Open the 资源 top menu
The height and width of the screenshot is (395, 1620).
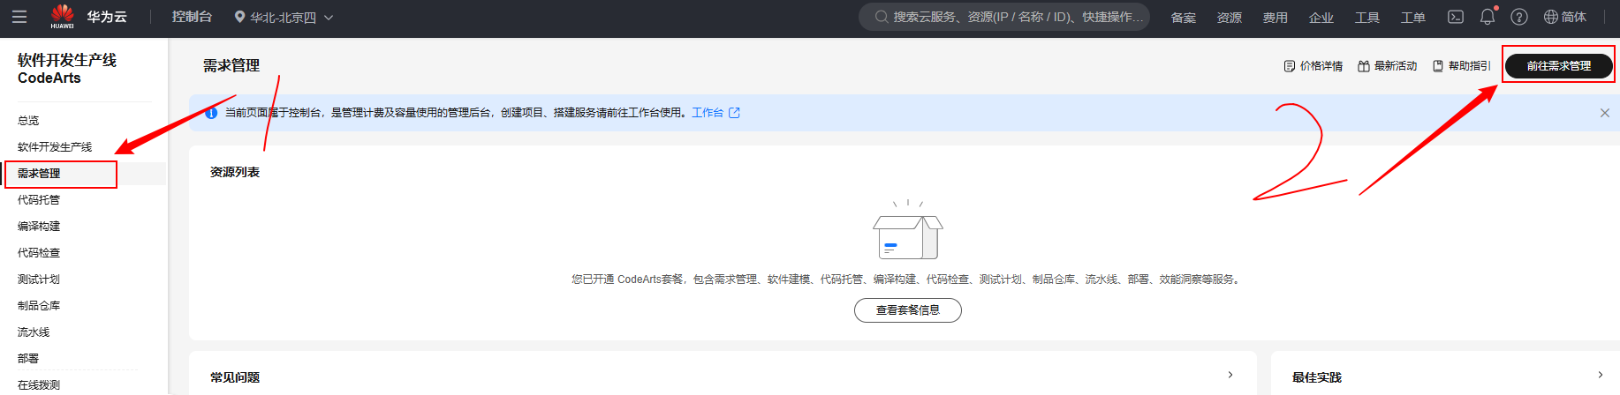point(1229,18)
